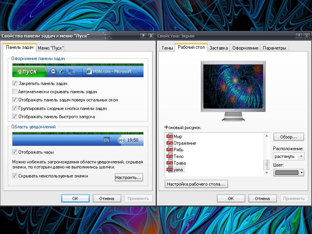Select yana wallpaper in the list

(x=178, y=170)
